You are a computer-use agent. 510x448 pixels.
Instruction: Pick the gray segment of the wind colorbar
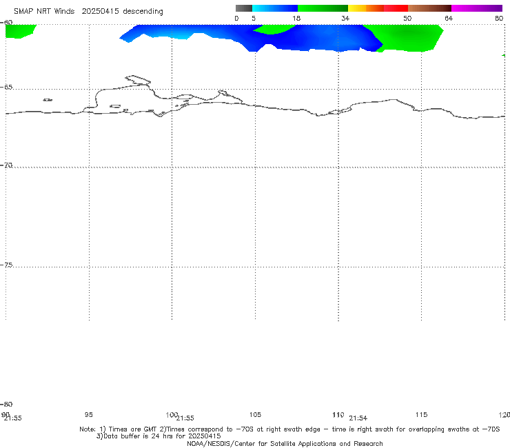coord(243,8)
